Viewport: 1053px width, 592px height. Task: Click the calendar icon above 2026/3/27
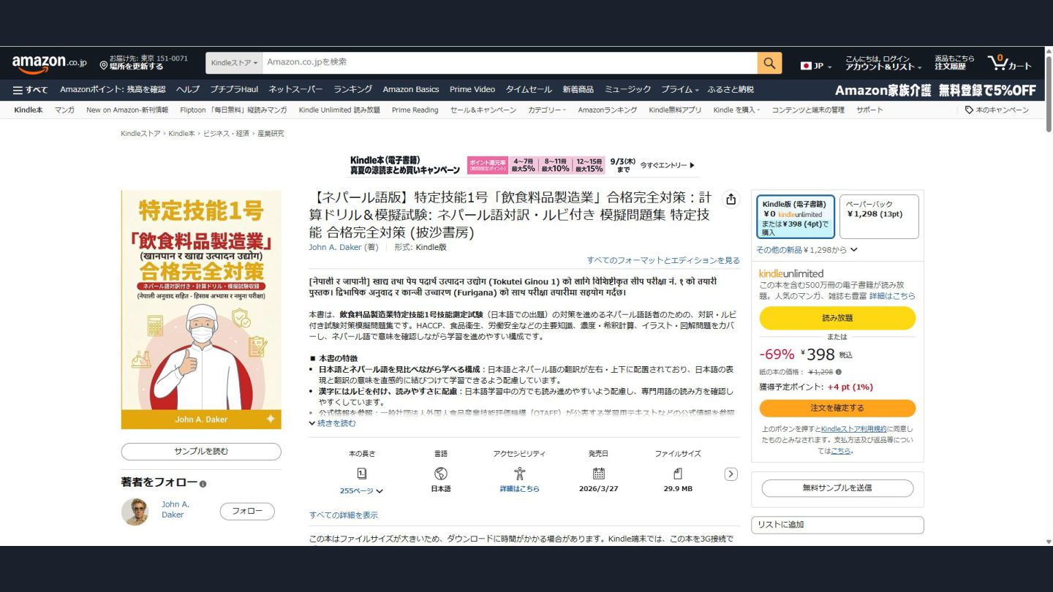click(x=598, y=474)
